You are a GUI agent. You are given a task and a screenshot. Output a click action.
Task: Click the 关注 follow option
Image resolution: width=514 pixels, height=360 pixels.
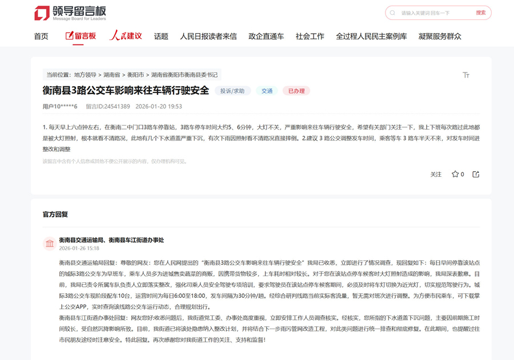point(437,175)
